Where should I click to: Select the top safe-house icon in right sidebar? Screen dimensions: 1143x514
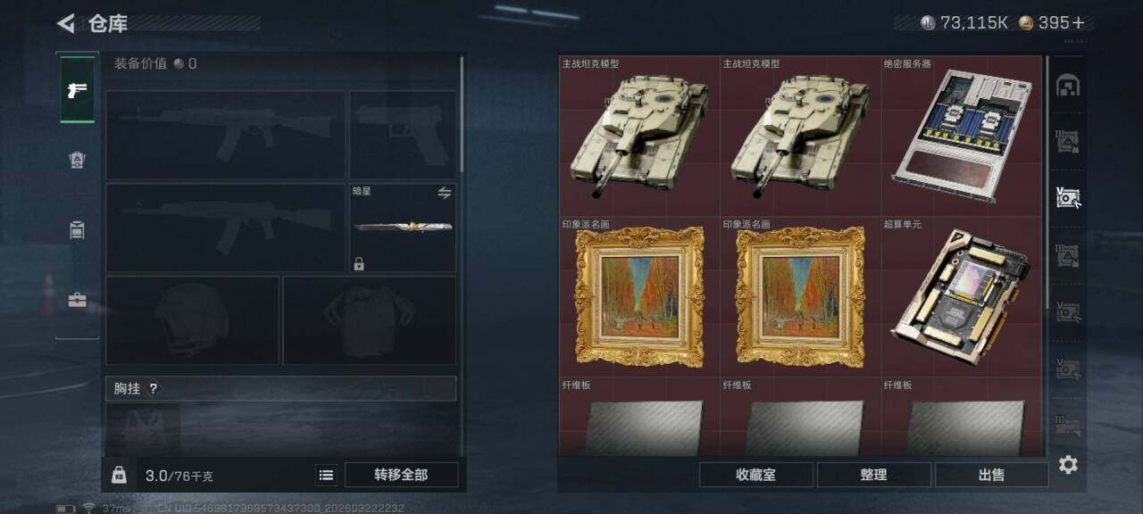(1068, 86)
